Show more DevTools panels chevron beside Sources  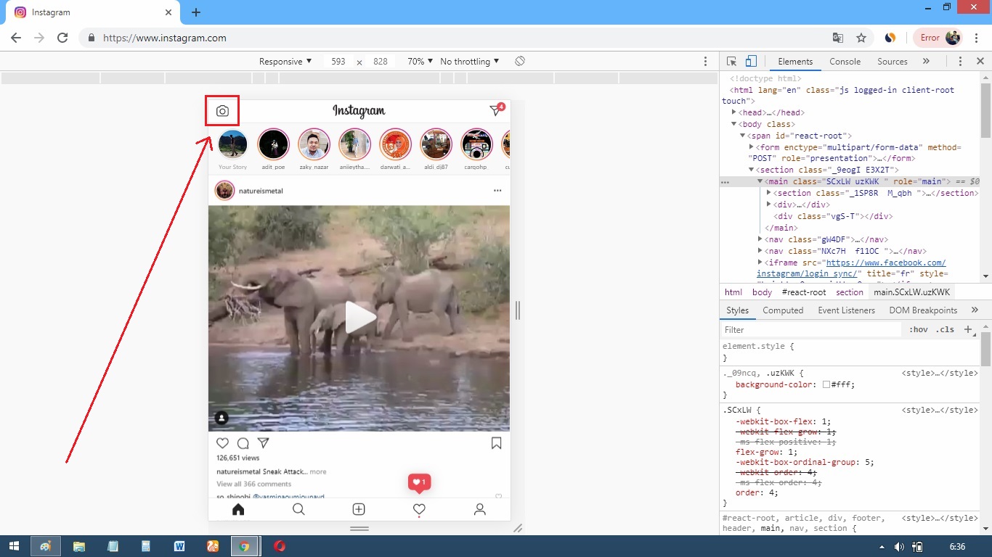926,62
